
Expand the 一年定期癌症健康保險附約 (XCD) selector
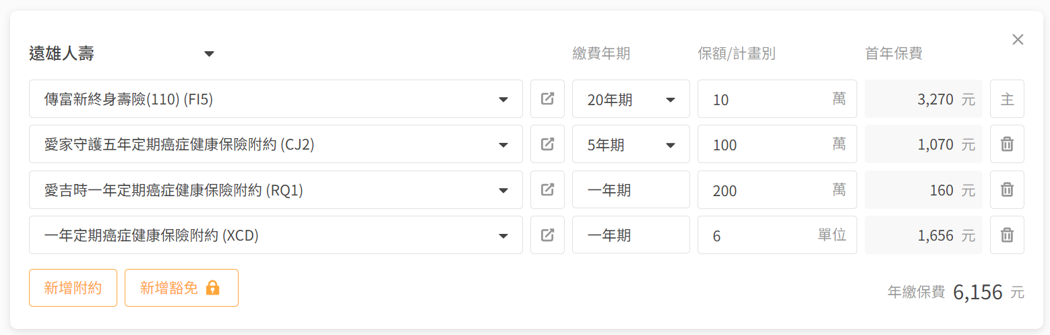click(276, 235)
